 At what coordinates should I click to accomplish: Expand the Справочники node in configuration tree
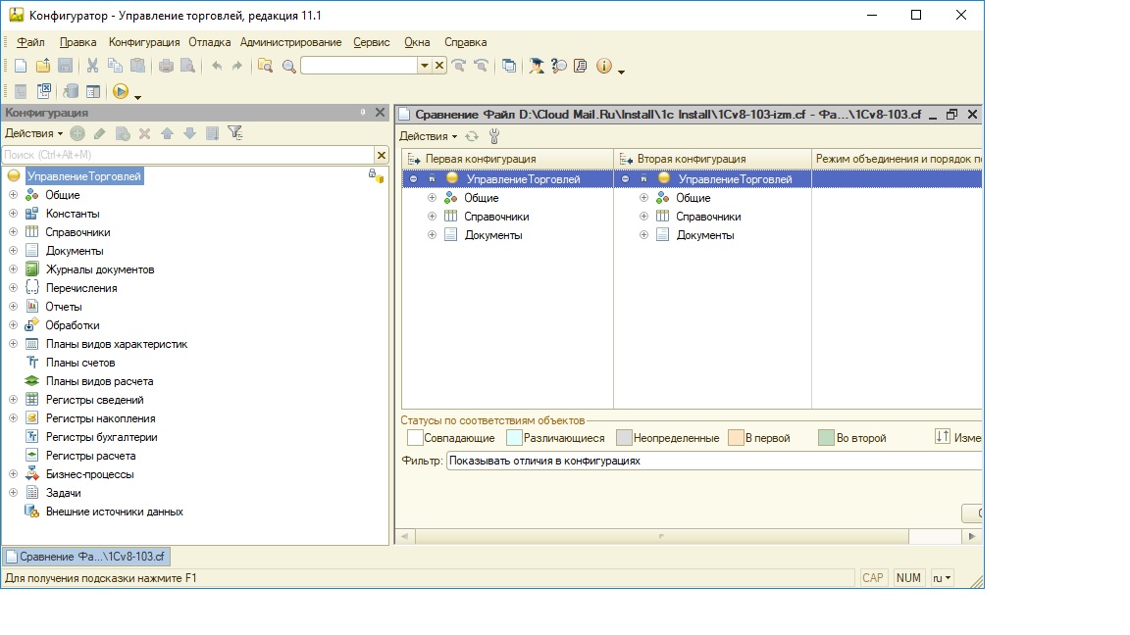(14, 232)
